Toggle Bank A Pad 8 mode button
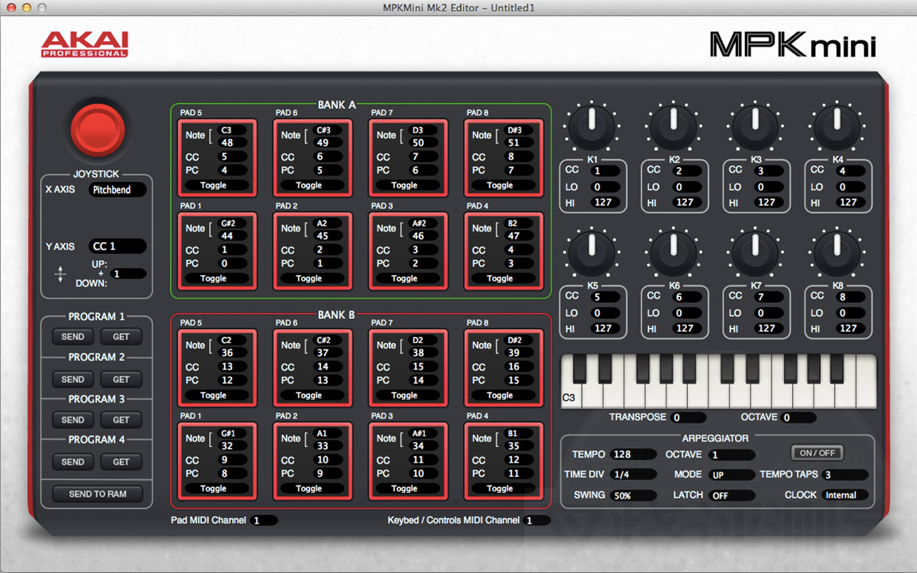The width and height of the screenshot is (917, 573). 500,186
